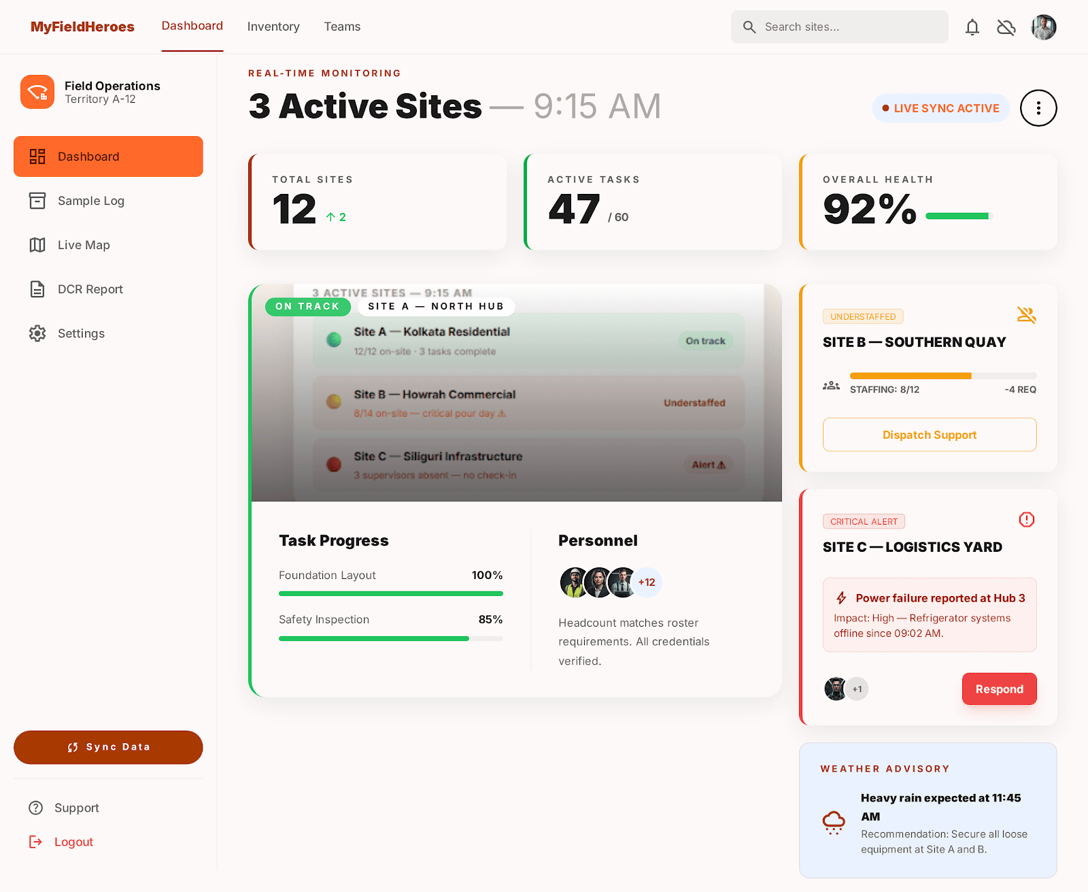Click the MyFieldHeroes logo

pyautogui.click(x=82, y=27)
